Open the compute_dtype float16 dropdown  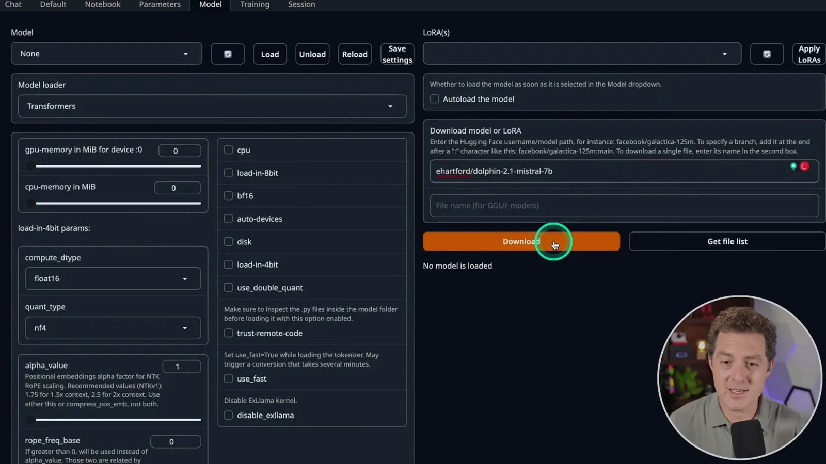pos(113,279)
